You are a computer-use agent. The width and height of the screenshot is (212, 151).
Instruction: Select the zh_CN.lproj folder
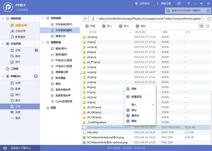[x=94, y=107]
